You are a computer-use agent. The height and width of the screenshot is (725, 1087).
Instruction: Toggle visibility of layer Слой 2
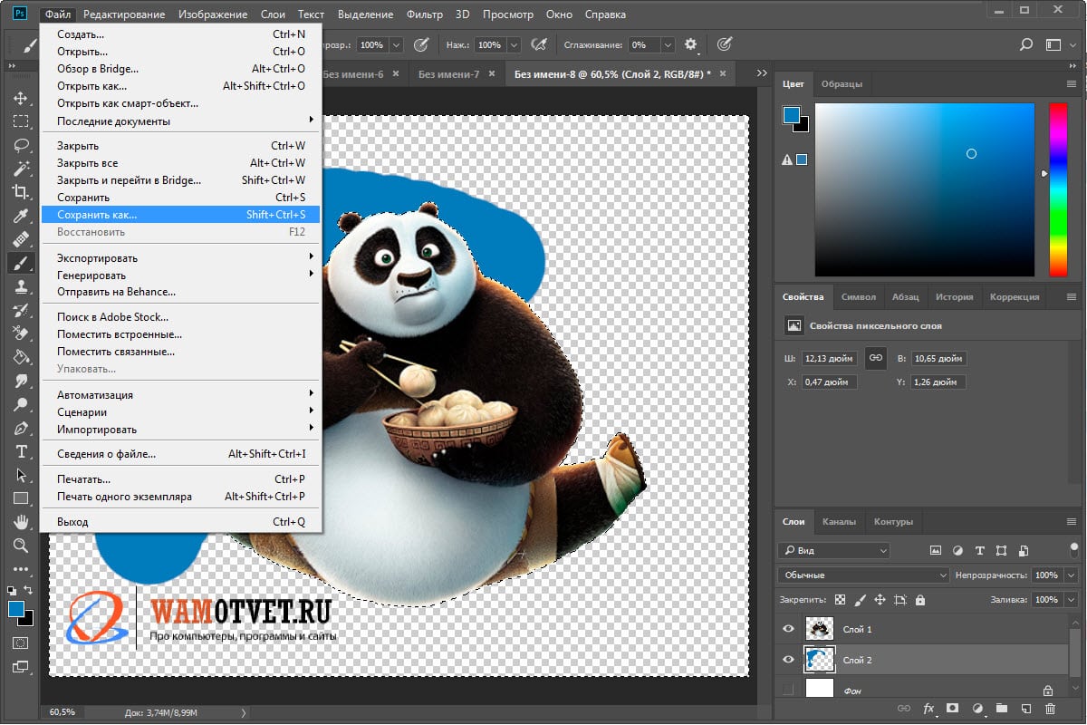coord(788,660)
